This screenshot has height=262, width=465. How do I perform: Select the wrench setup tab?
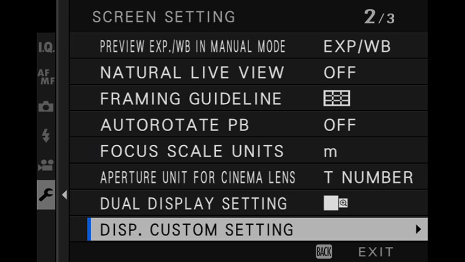46,194
